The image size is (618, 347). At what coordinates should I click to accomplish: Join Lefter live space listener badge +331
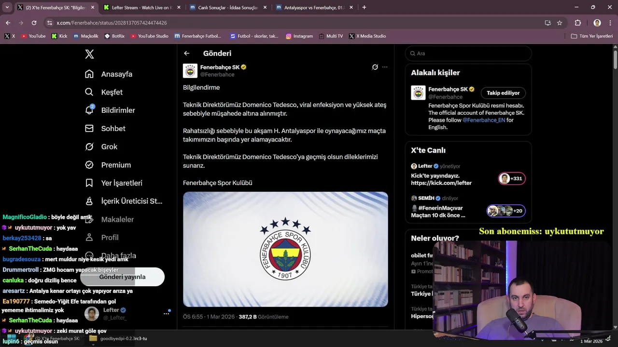[512, 179]
